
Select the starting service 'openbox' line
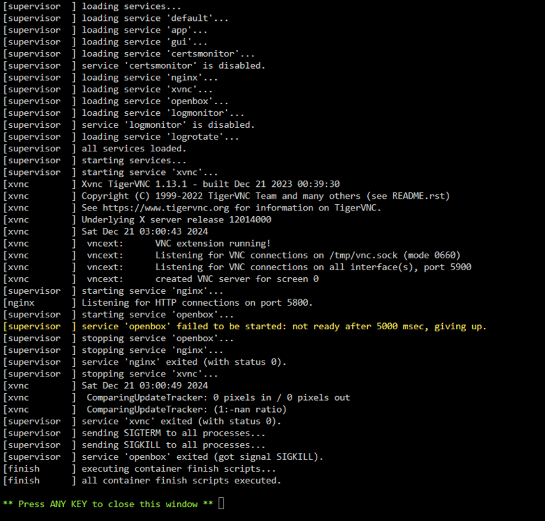[118, 314]
